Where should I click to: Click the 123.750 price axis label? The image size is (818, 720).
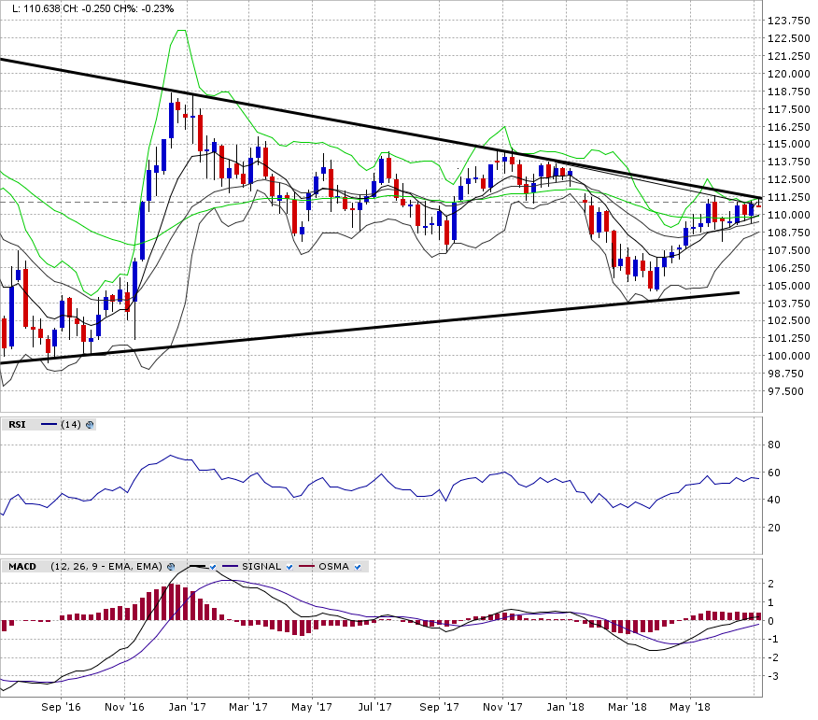pos(789,21)
